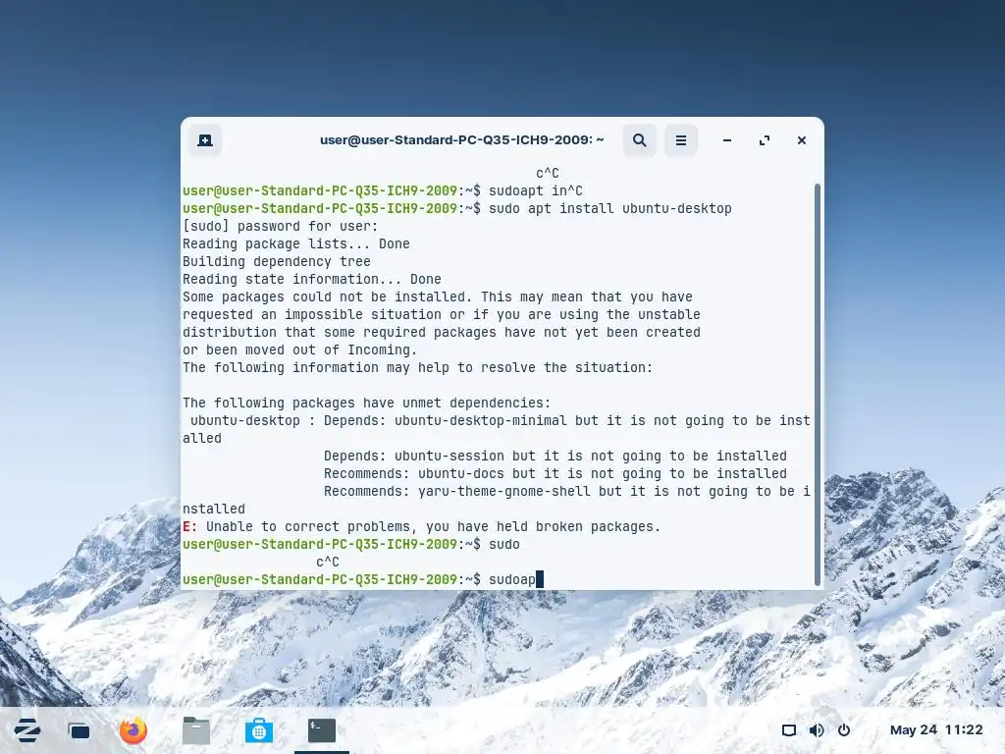Open terminal search
The image size is (1005, 754).
point(639,140)
